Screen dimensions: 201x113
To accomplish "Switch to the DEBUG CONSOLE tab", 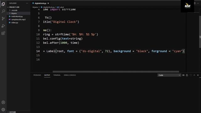I will point(70,75).
